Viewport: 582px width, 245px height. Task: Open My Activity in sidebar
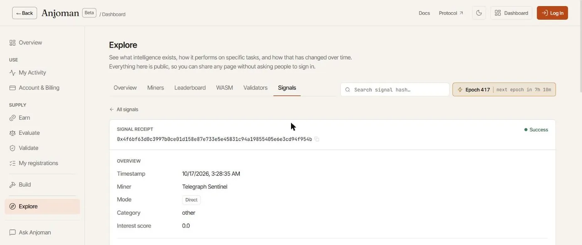click(x=42, y=72)
